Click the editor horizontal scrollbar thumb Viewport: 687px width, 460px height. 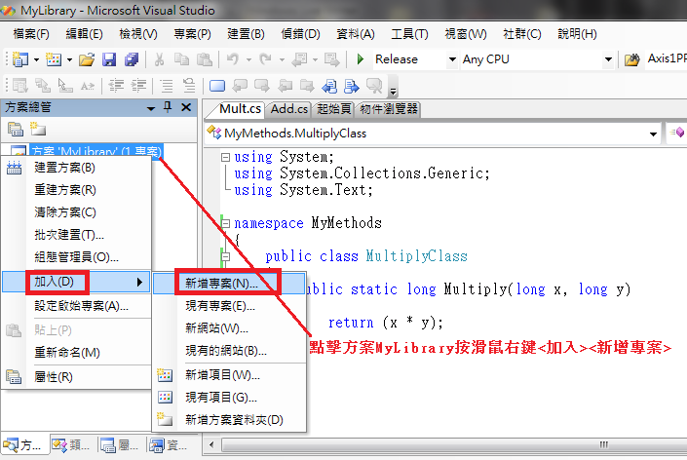pos(456,444)
